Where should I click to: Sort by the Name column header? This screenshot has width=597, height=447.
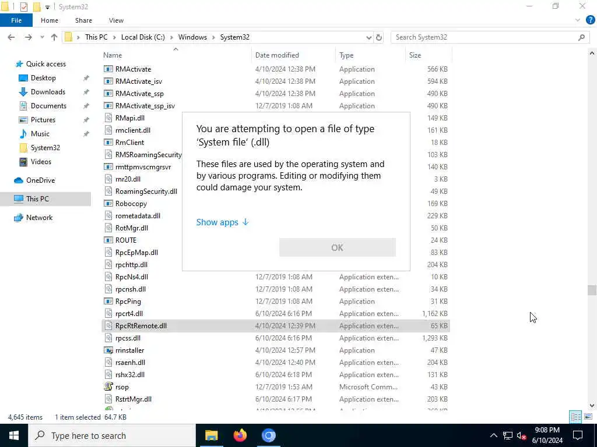point(113,55)
